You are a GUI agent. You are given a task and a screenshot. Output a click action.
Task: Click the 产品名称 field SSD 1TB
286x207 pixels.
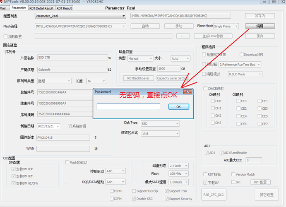[x=72, y=58]
